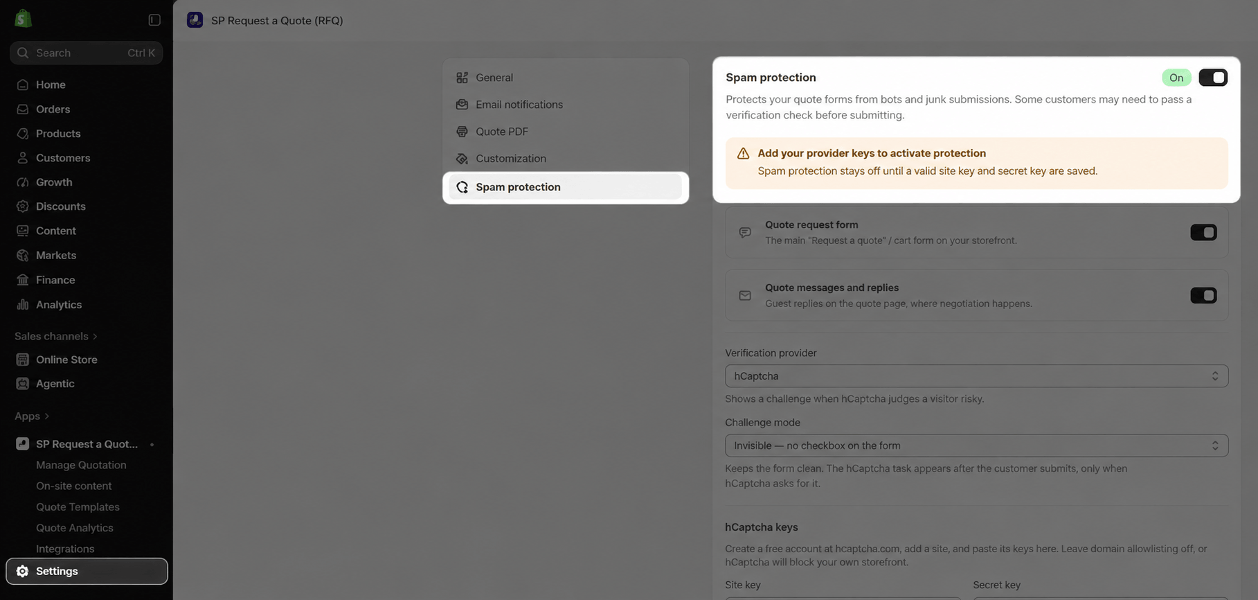This screenshot has width=1258, height=600.
Task: Open the Quote PDF settings tab
Action: click(566, 132)
